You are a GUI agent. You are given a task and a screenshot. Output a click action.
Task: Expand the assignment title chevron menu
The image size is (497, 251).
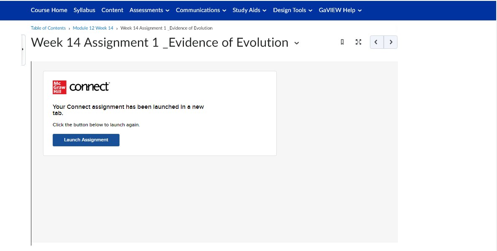(x=297, y=43)
